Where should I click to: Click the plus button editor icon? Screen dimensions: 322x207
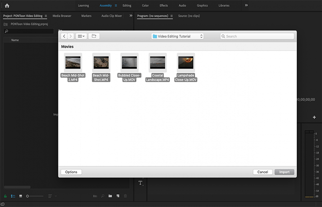click(314, 117)
